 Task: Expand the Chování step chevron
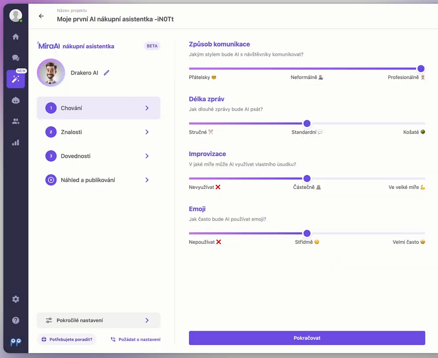point(147,108)
